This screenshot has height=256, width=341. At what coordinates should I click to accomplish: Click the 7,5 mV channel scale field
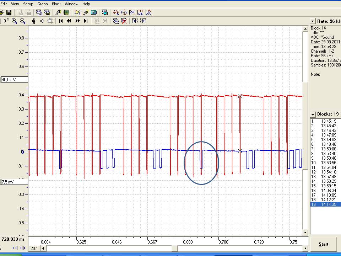(15, 182)
